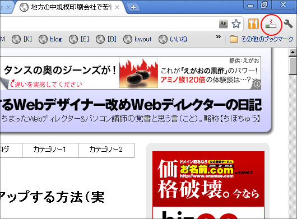Open the kwout bookmark
Screen dimensions: 297x219
tap(137, 39)
